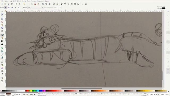Select the active Pen Bezier tool
The height and width of the screenshot is (96, 170).
point(2,35)
